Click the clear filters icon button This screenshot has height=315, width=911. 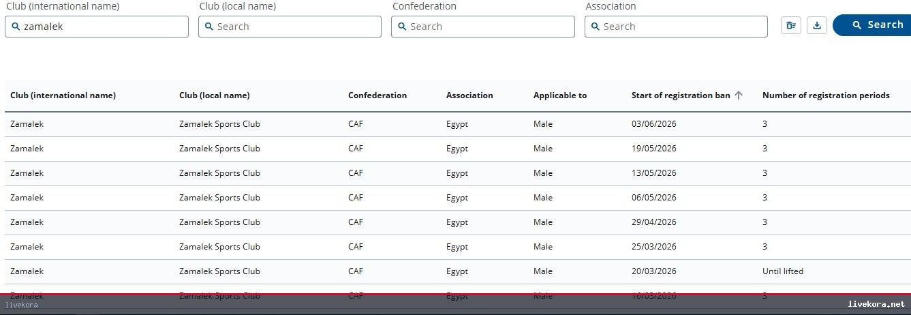790,25
